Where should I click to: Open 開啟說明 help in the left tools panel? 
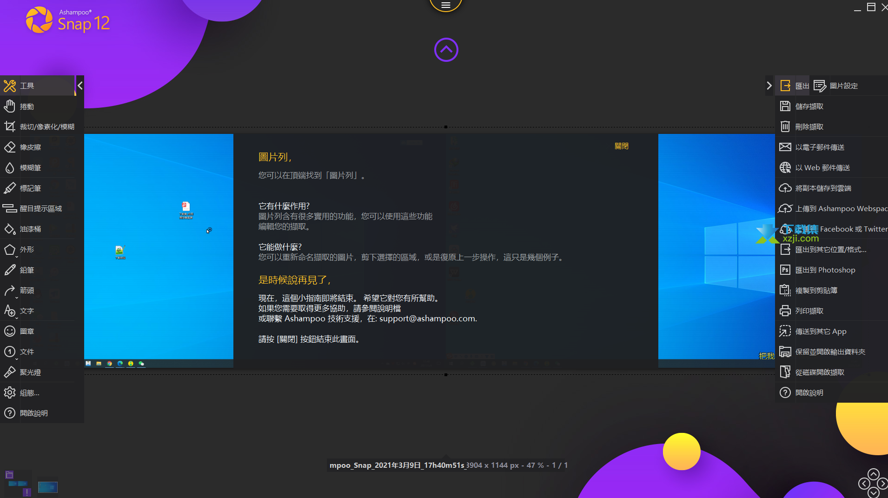pyautogui.click(x=37, y=413)
